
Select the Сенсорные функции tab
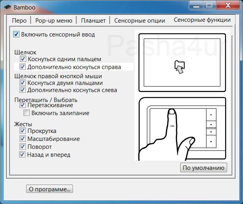202,20
